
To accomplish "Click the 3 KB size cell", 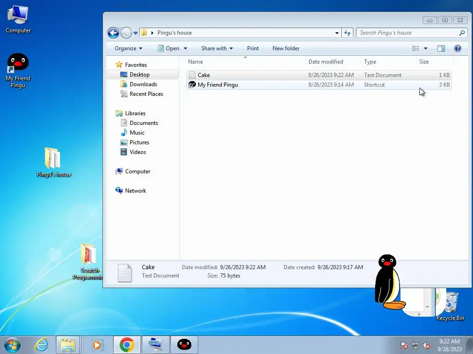I will (444, 85).
